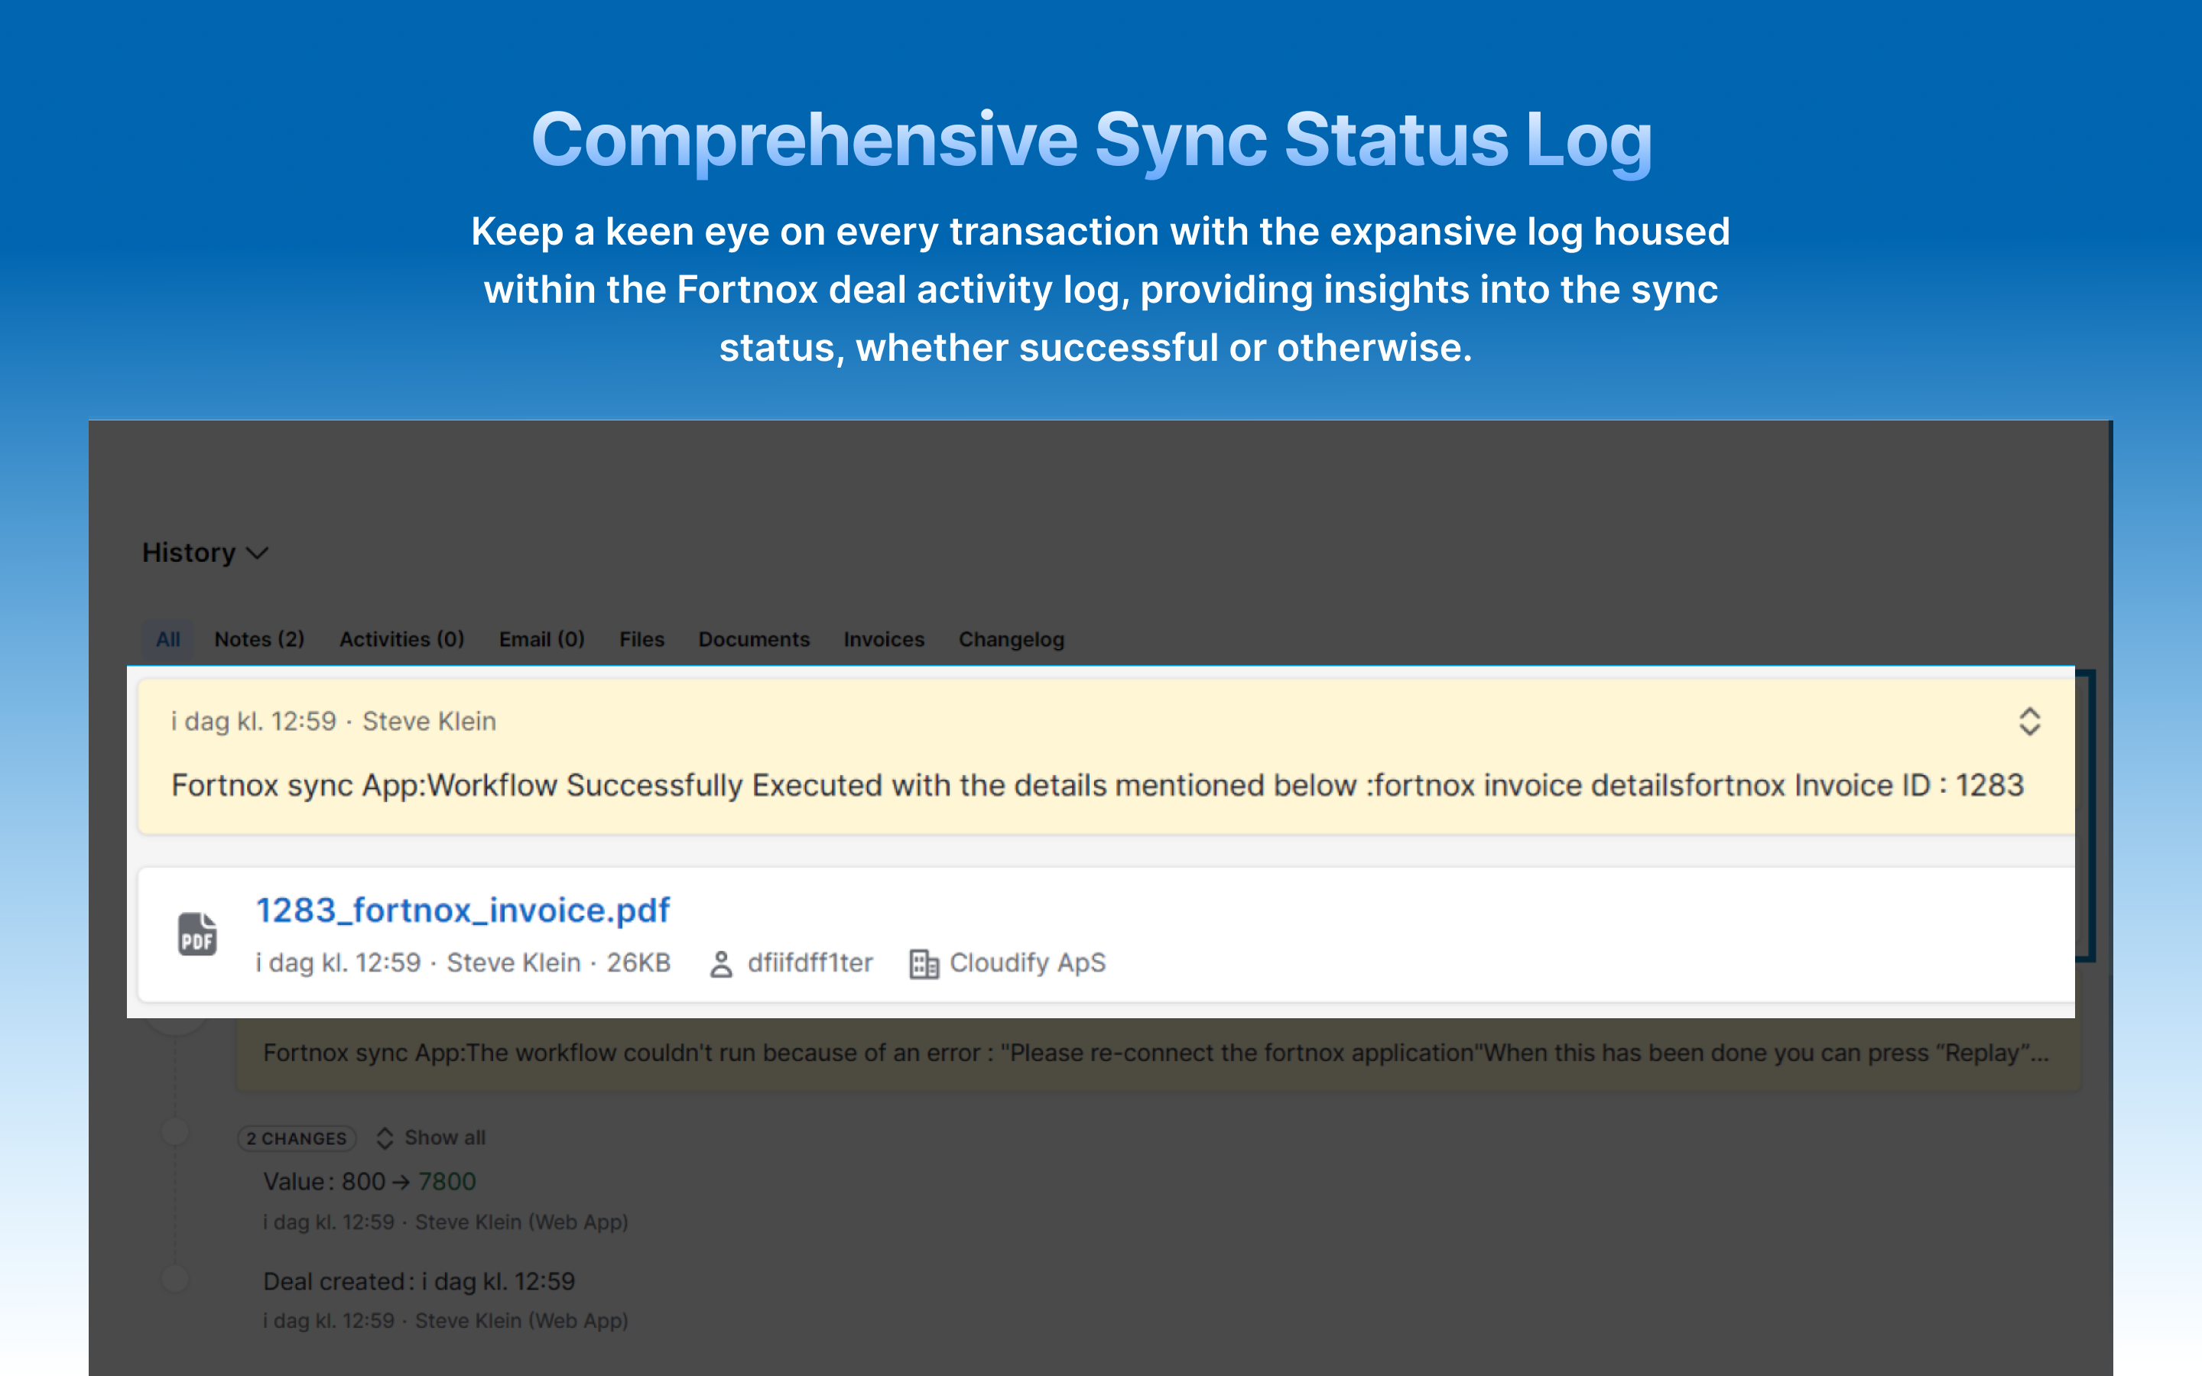
Task: Click the PDF file icon on the attachment
Action: click(x=196, y=933)
